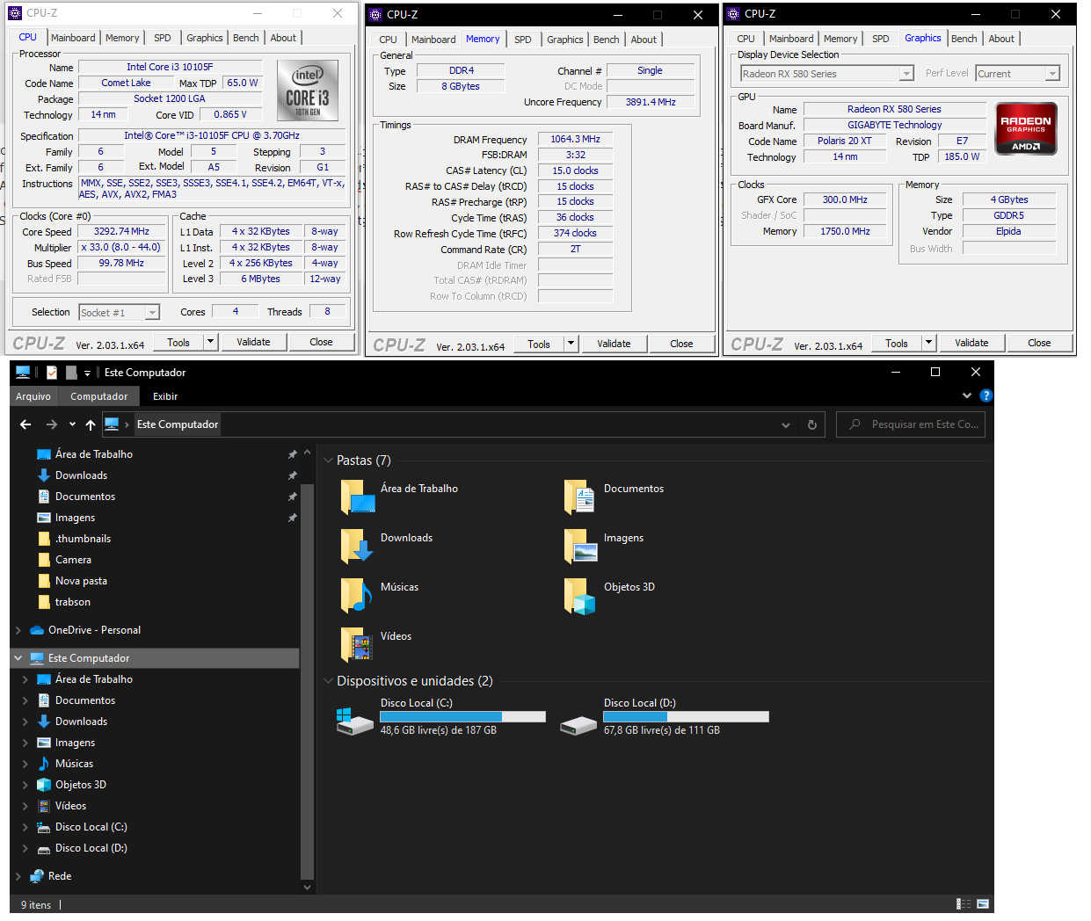Open the Downloads folder icon in Pastas
Viewport: 1091px width, 921px height.
pyautogui.click(x=358, y=546)
